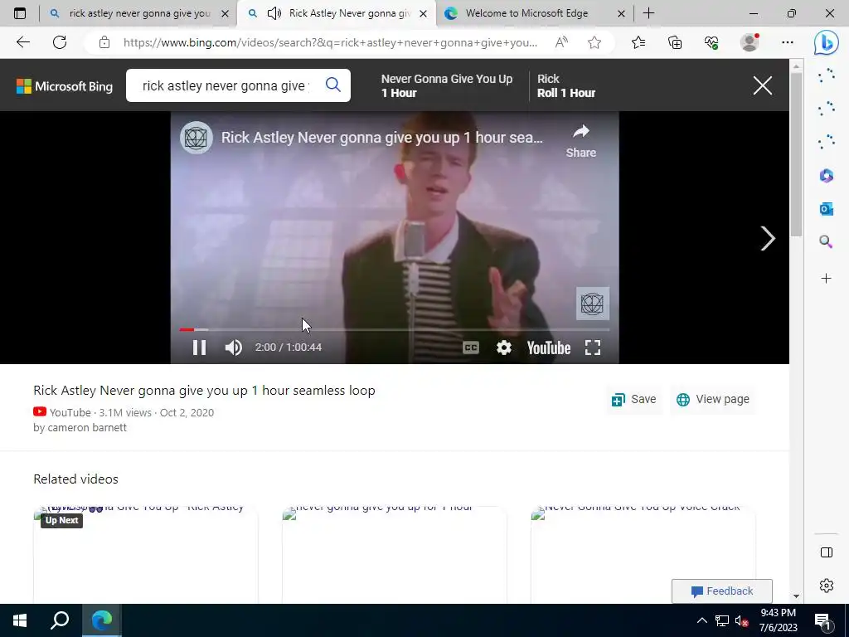Open the tab actions menu icon
Screen dimensions: 849x637
pyautogui.click(x=20, y=13)
